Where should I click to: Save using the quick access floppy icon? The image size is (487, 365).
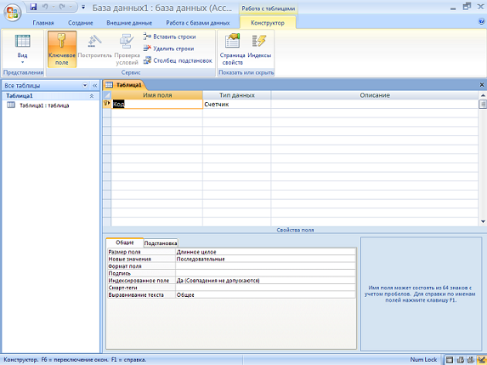[x=33, y=7]
